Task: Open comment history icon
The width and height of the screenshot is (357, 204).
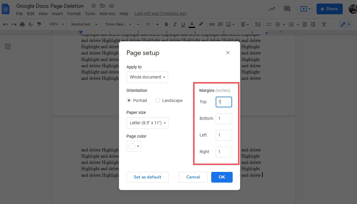Action: point(287,9)
